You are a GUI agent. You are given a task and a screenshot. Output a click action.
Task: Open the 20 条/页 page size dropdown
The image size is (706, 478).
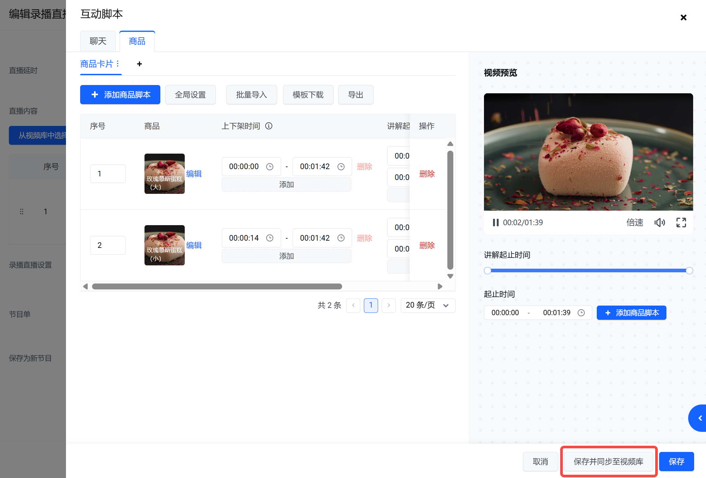(428, 305)
